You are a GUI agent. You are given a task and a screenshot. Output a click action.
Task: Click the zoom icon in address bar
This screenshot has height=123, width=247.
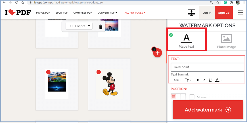coord(212,3)
